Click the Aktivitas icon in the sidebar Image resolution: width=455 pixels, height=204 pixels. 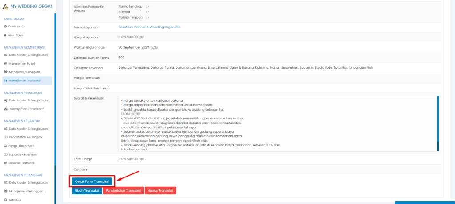(x=5, y=200)
